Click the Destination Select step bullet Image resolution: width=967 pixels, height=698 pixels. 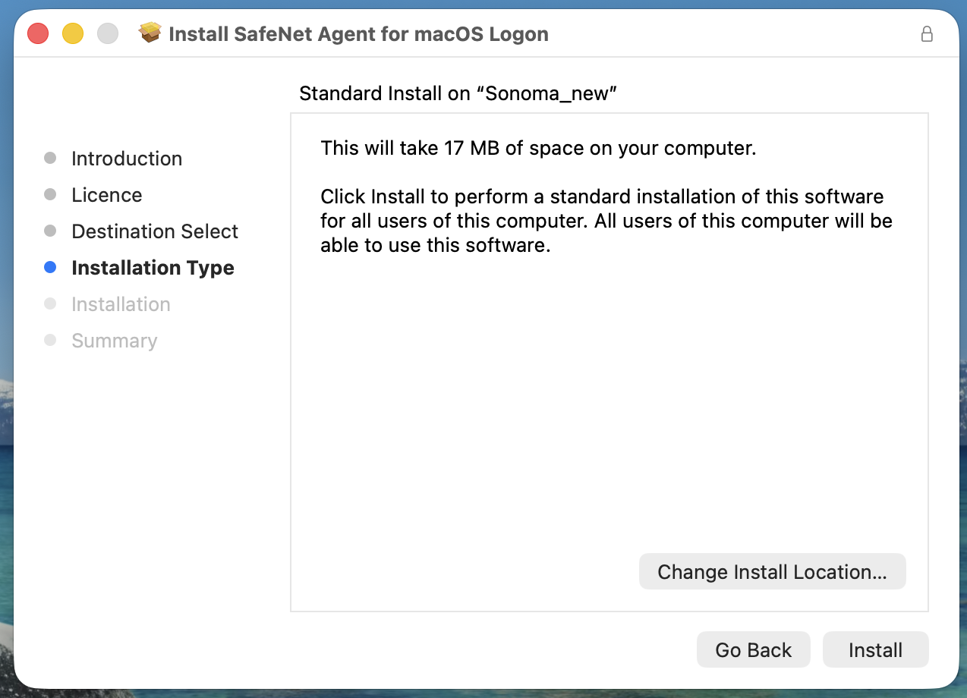[x=50, y=231]
